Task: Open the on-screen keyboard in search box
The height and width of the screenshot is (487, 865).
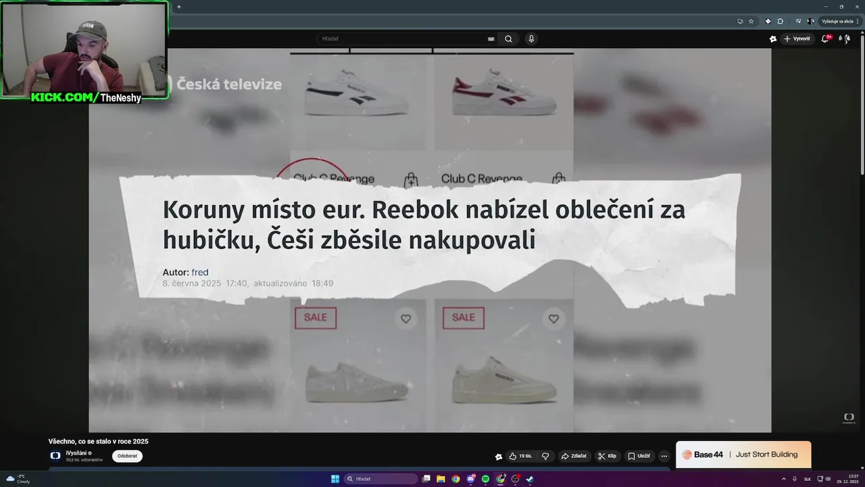Action: tap(491, 39)
